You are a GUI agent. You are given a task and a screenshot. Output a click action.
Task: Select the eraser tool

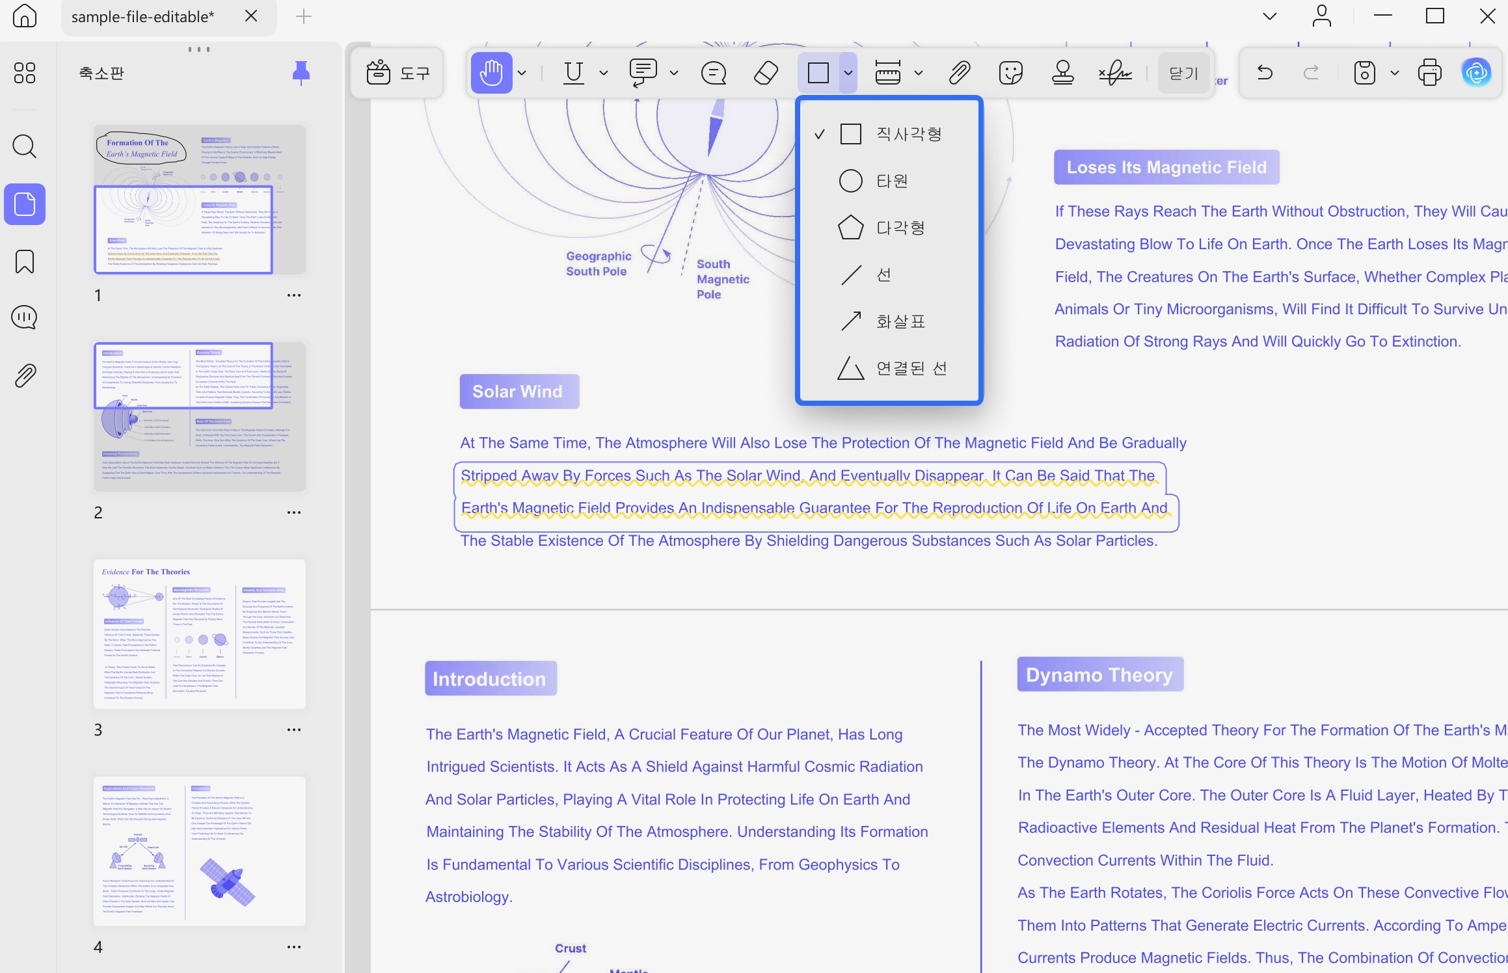(766, 73)
